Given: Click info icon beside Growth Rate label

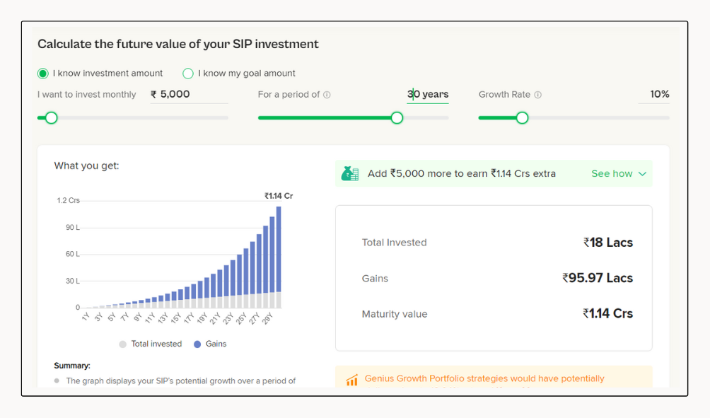Looking at the screenshot, I should coord(537,95).
